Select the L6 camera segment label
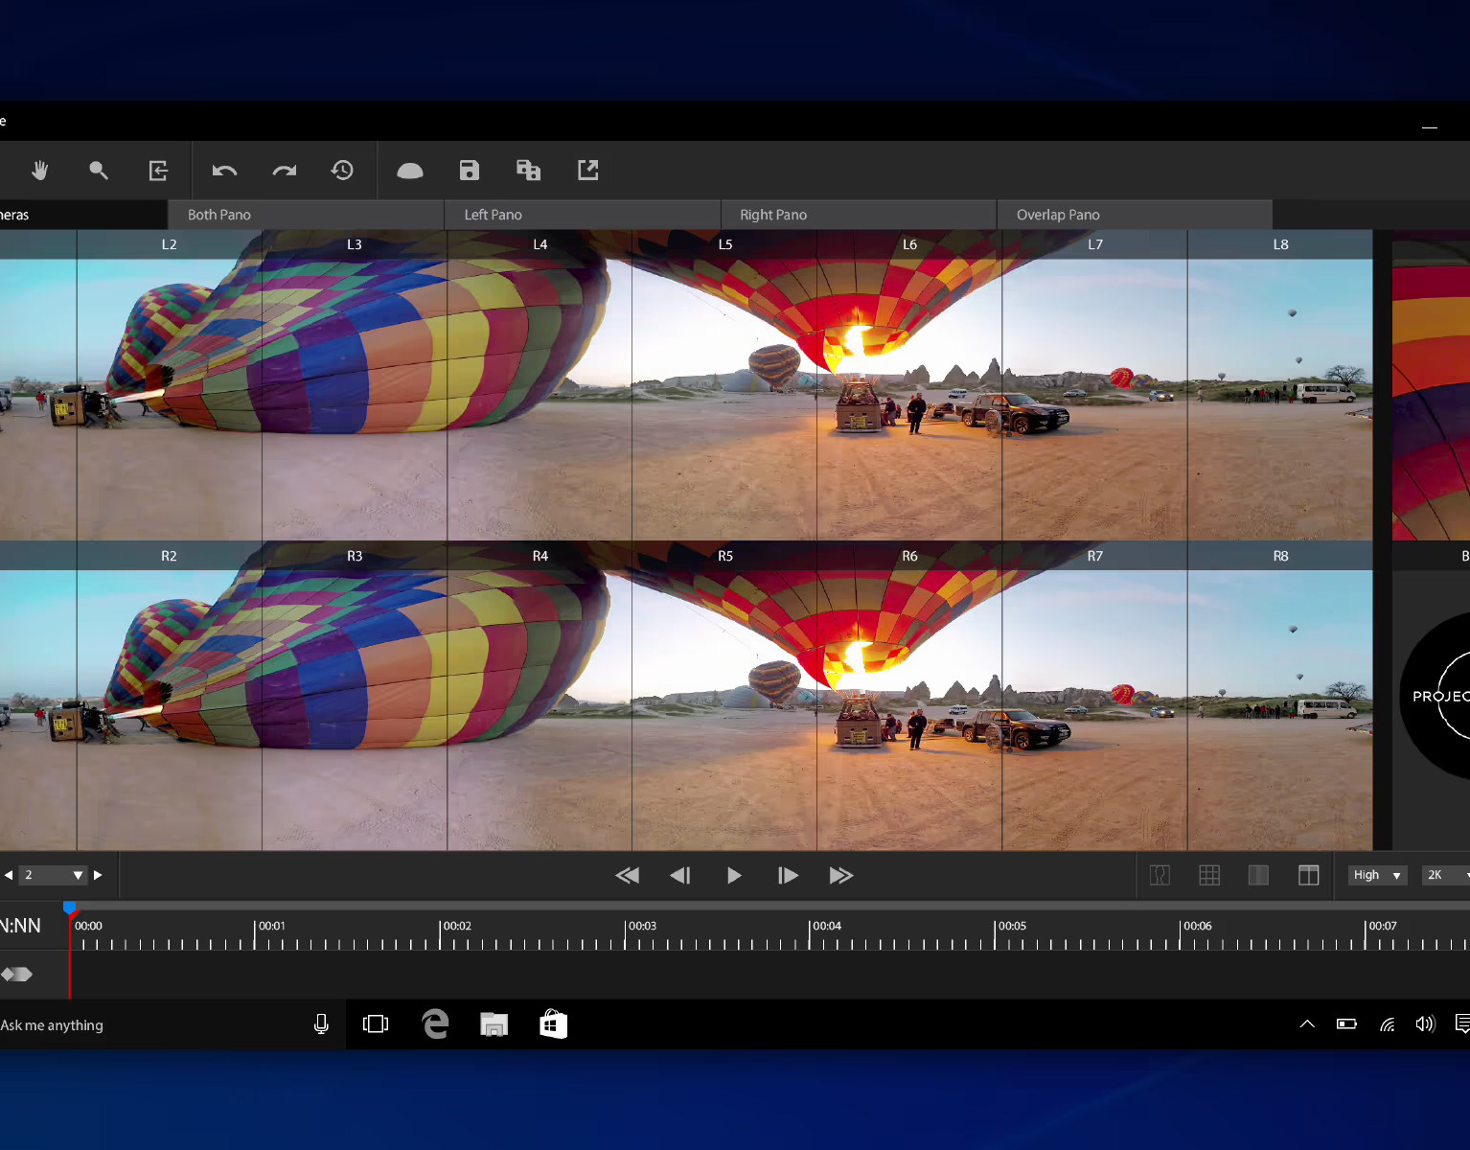1470x1150 pixels. coord(910,244)
